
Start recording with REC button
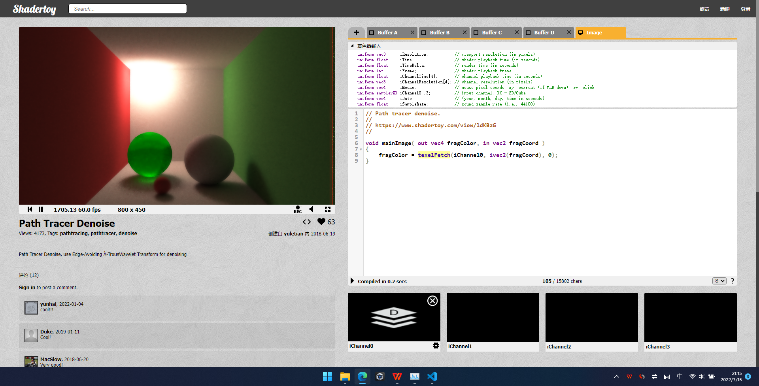[298, 209]
